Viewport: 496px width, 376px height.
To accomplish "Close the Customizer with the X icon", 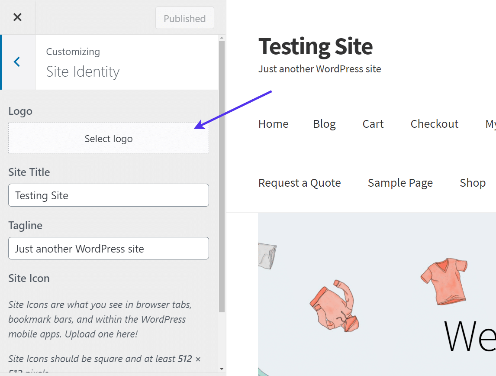I will [x=17, y=17].
